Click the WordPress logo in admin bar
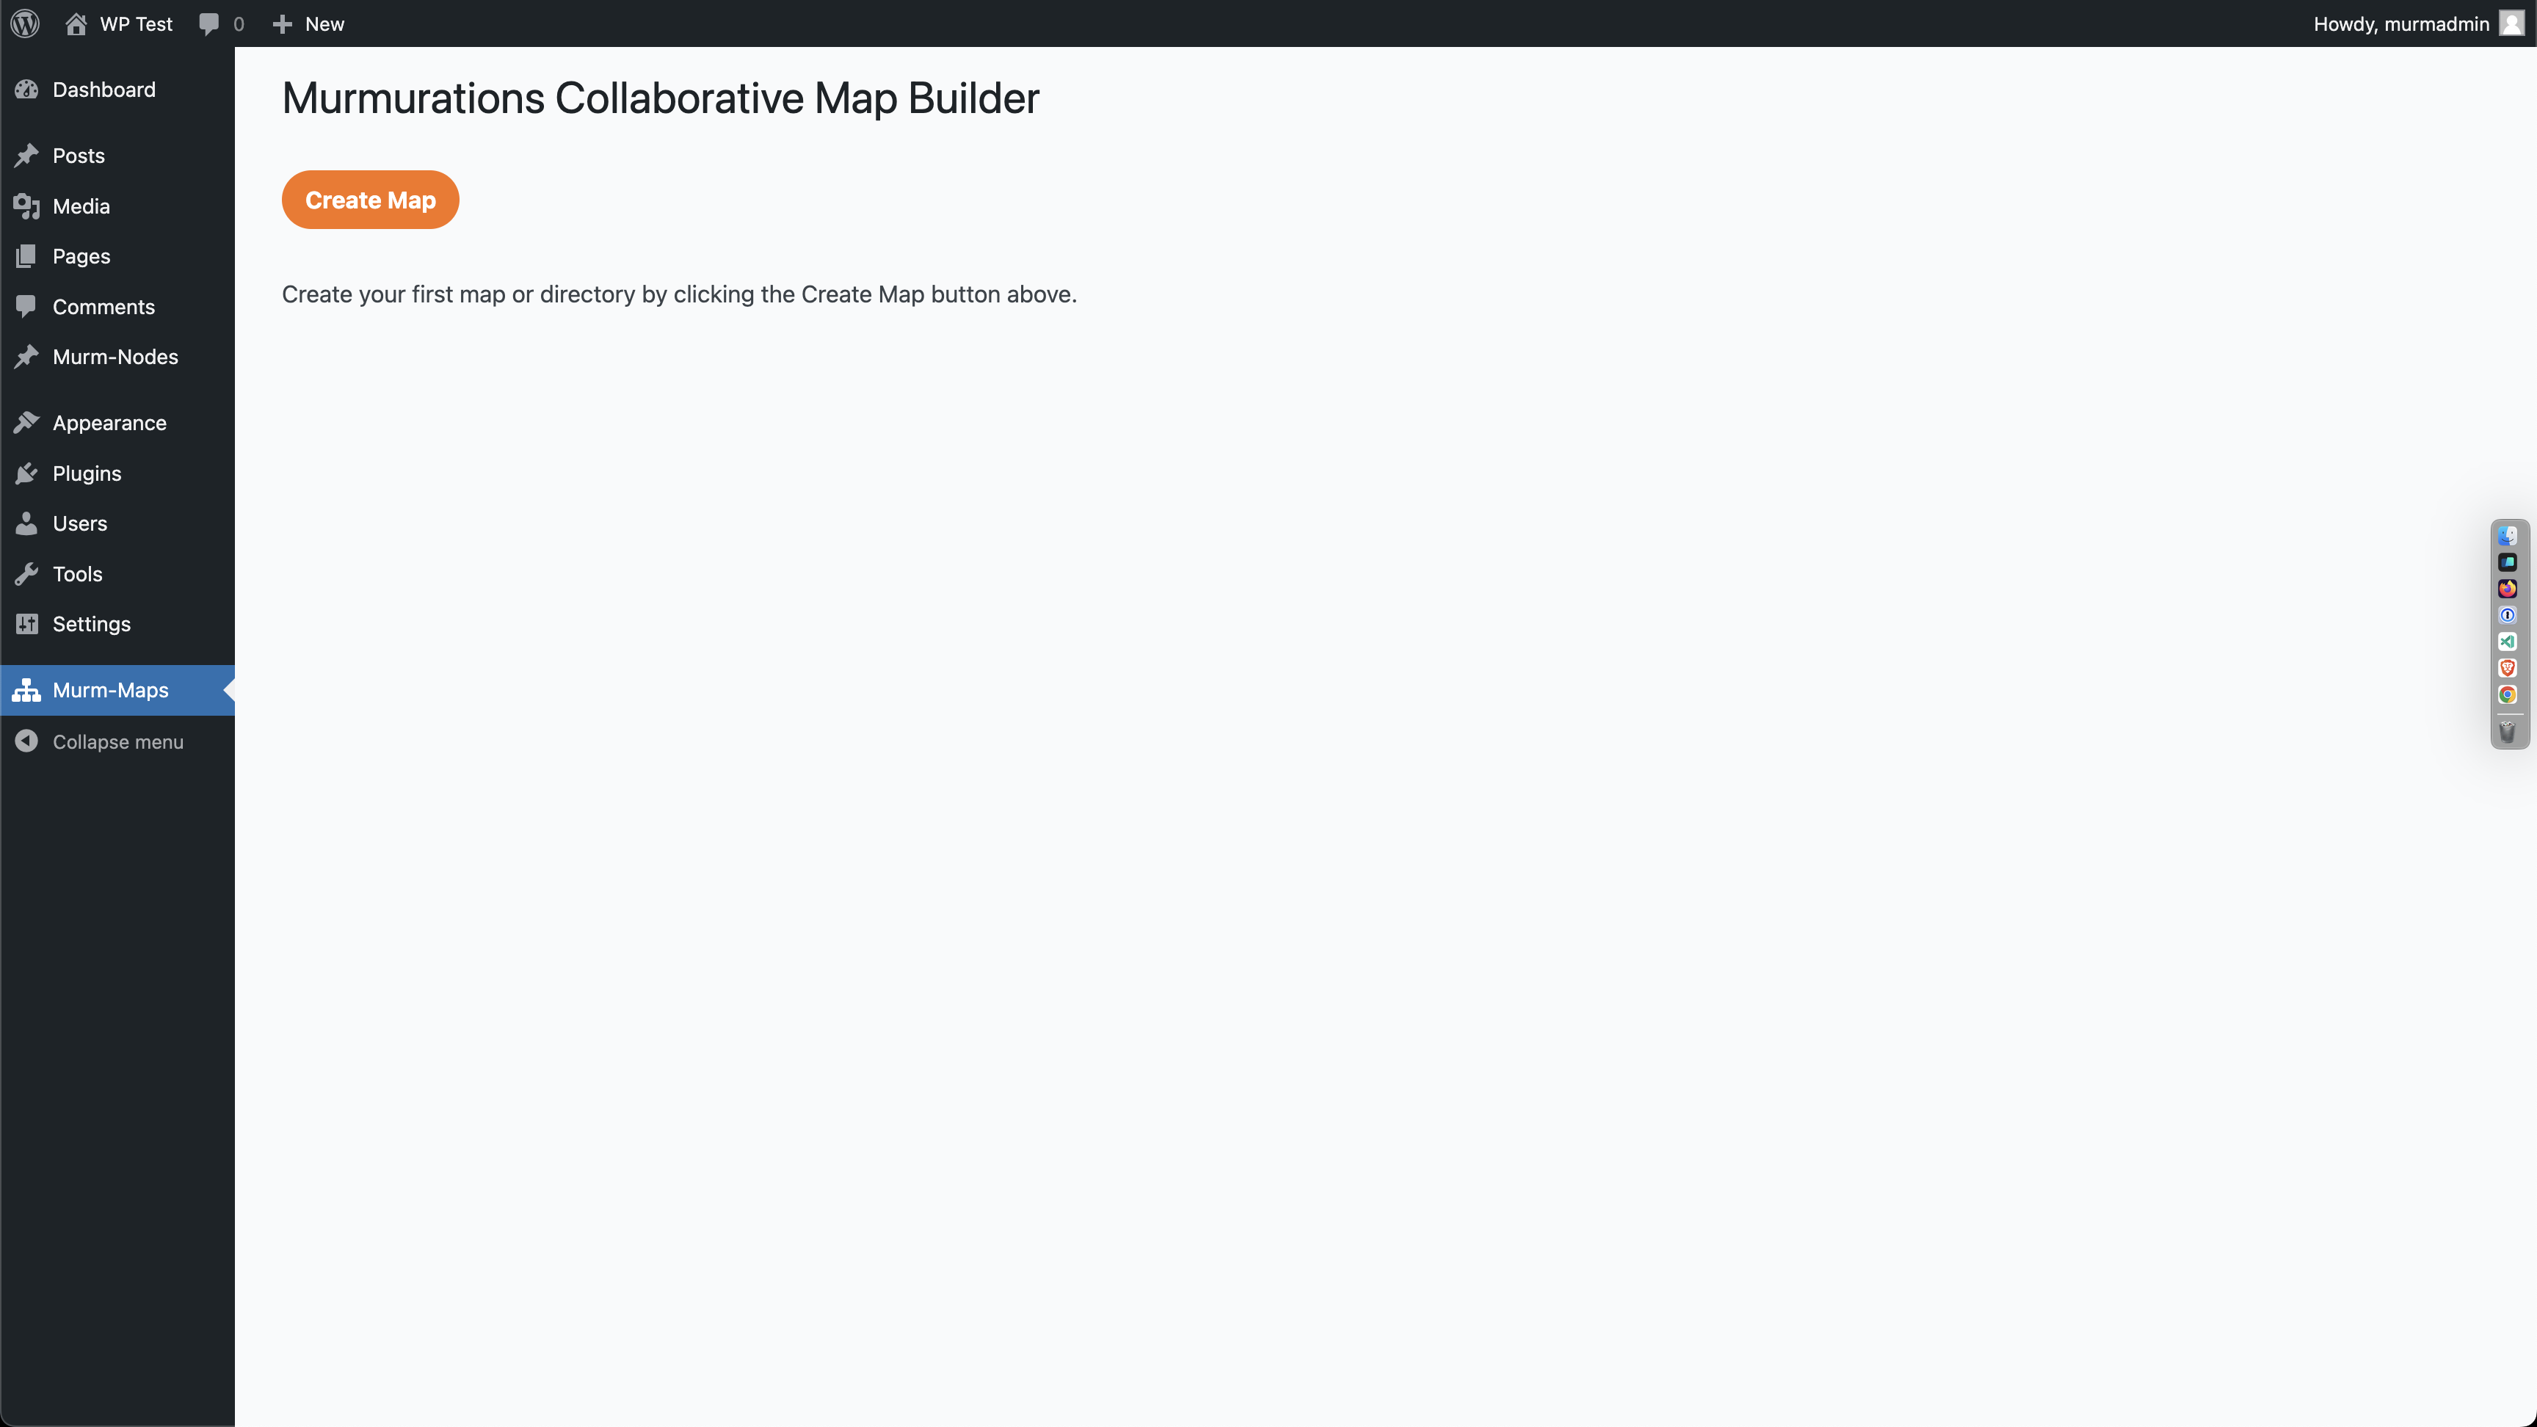 point(26,23)
